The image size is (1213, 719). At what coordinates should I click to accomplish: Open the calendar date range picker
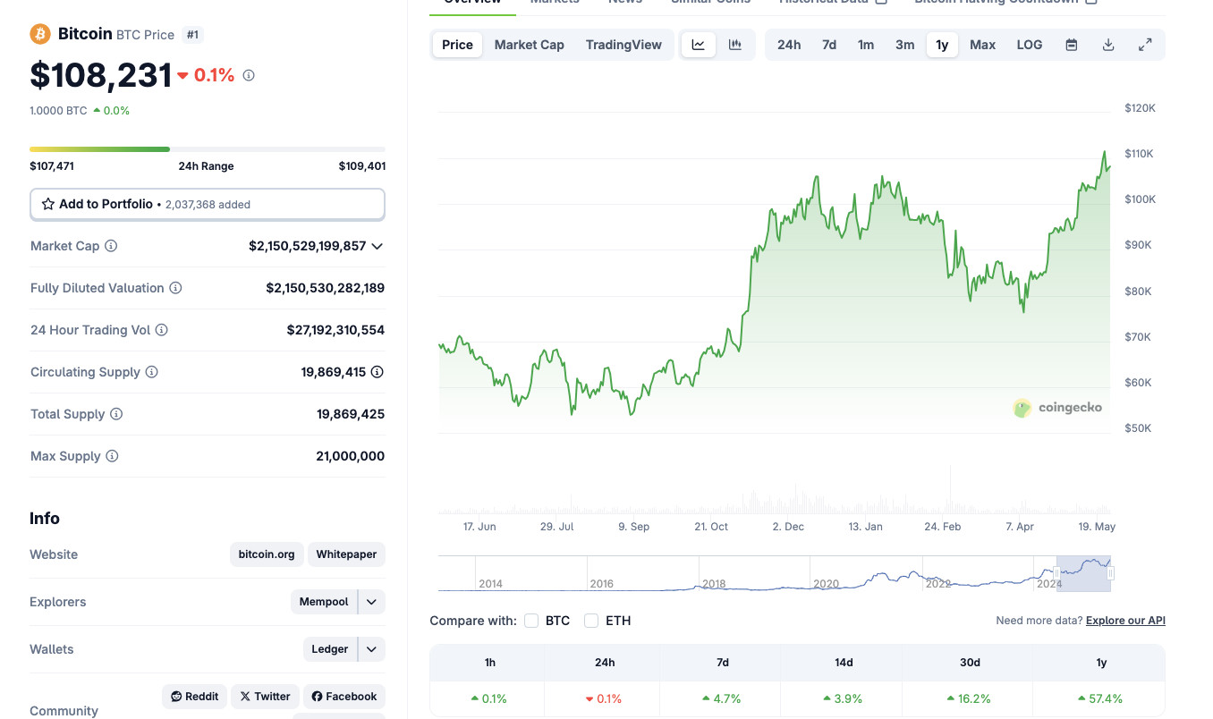[x=1072, y=45]
